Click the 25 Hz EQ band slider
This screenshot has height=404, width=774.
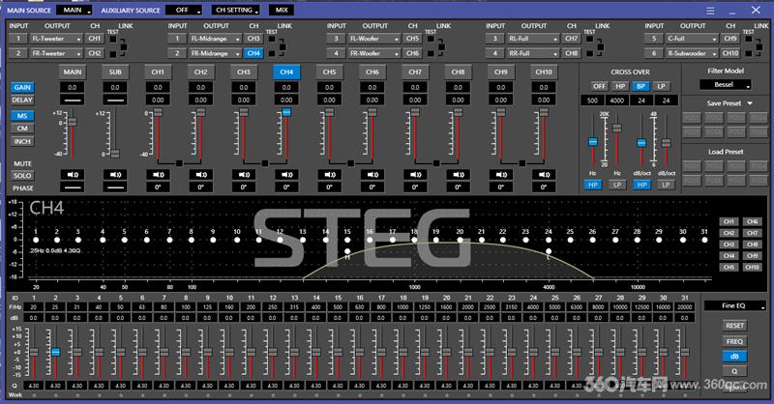pyautogui.click(x=56, y=352)
